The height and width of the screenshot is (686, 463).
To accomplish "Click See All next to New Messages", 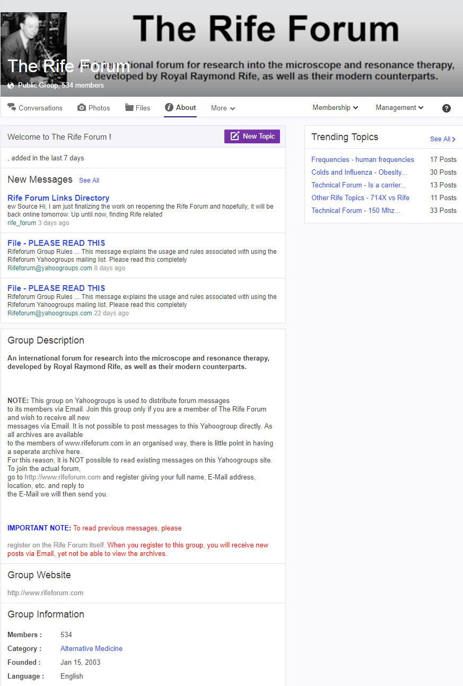I will [89, 181].
